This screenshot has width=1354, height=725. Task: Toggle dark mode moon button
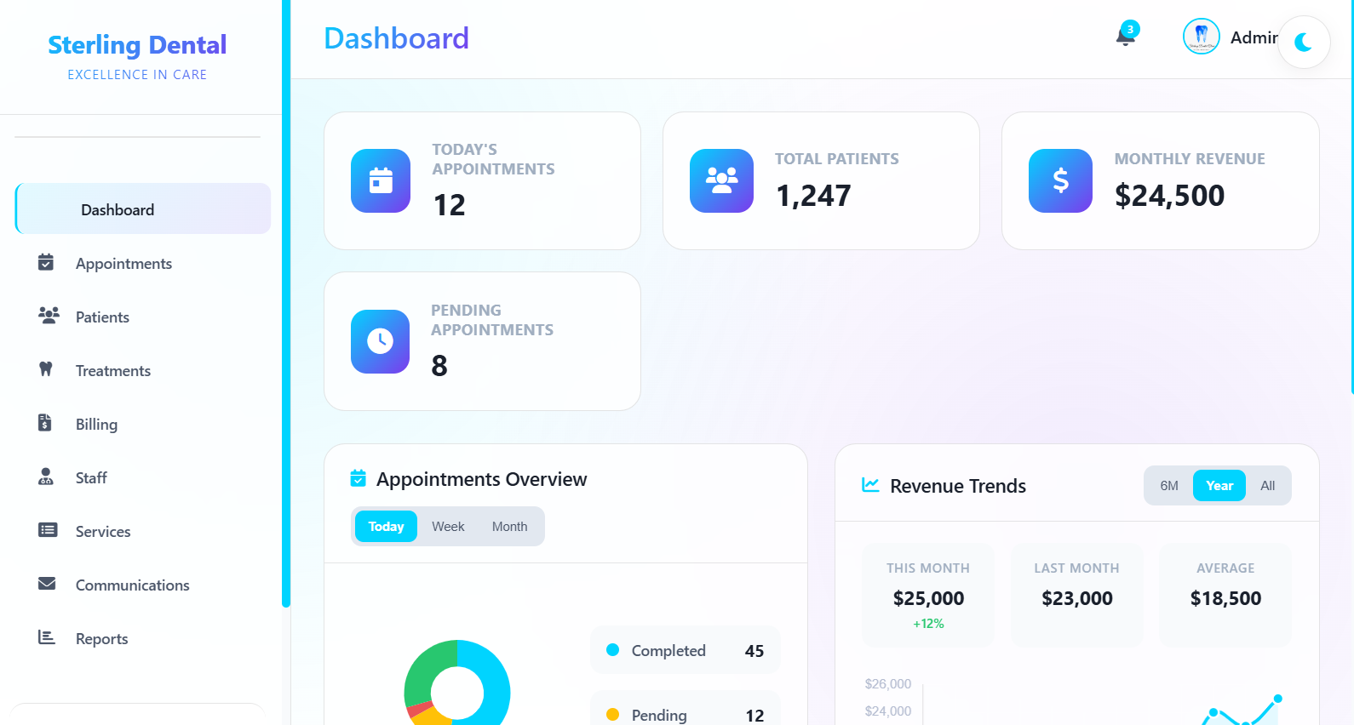click(1304, 42)
